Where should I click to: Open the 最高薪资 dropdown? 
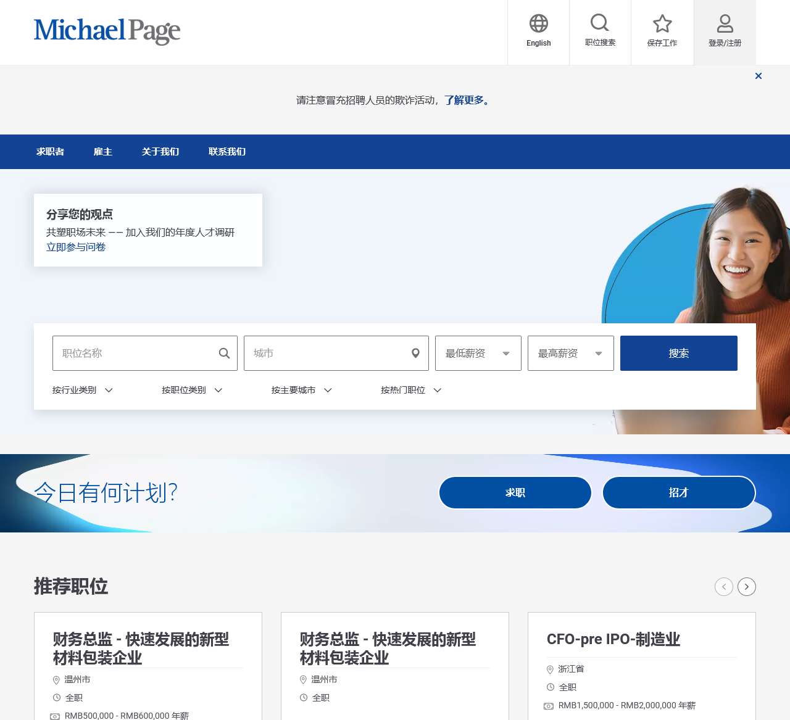[570, 354]
